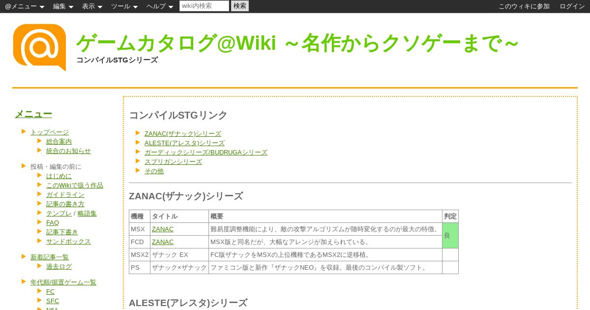
Task: Open 新着記事一覧 sidebar link
Action: click(50, 257)
